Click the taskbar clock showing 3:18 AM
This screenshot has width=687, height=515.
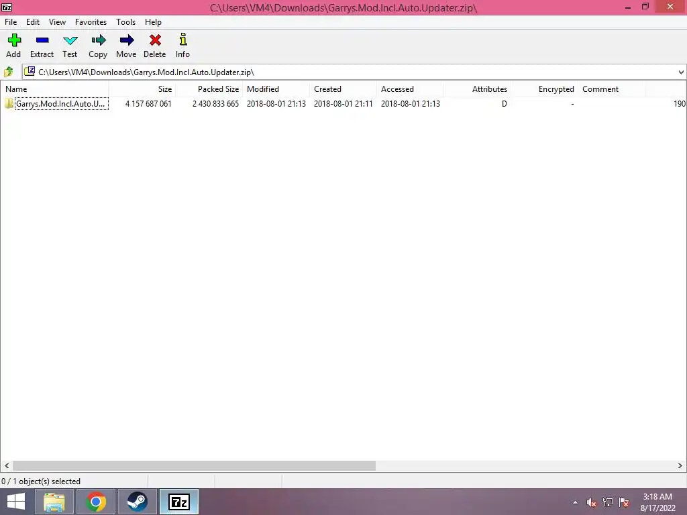pos(657,502)
